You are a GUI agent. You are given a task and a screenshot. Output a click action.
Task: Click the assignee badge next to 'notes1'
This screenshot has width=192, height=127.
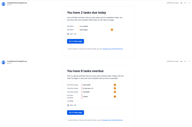[x=115, y=97]
